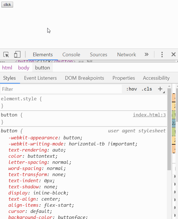Switch to the Event Listeners tab
The height and width of the screenshot is (219, 178).
click(40, 78)
